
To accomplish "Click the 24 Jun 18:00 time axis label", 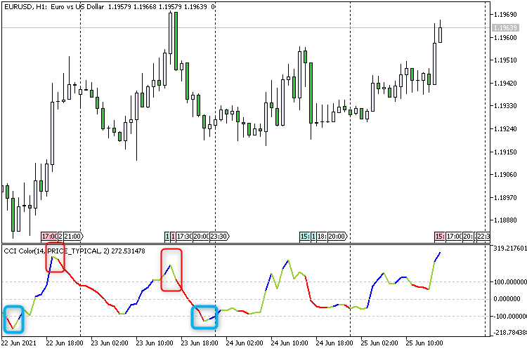I will 334,343.
